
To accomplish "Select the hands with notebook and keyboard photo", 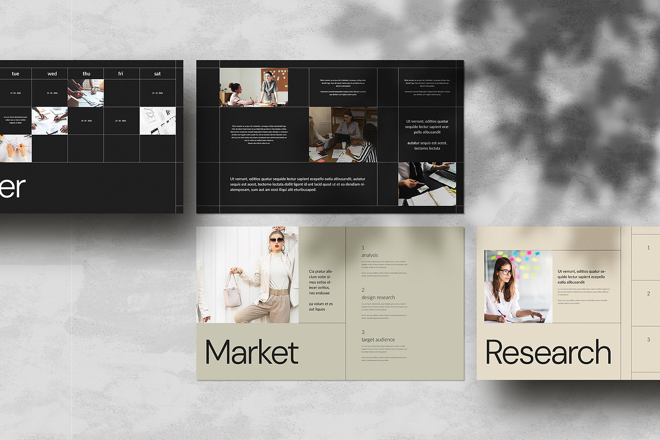I will (x=427, y=184).
